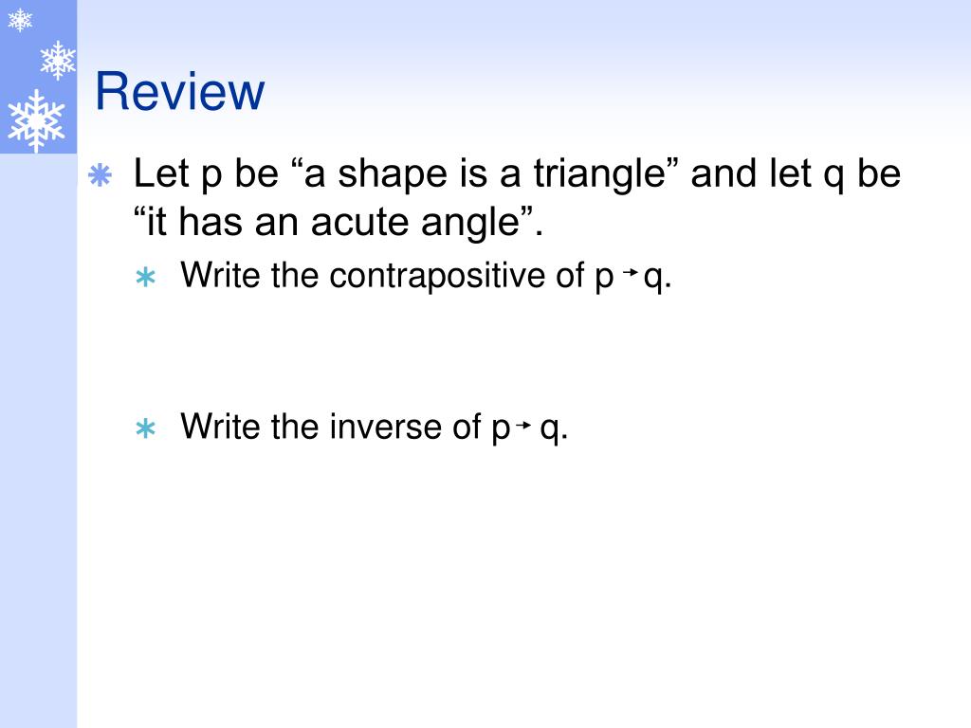Click the arrow symbol in contrapositive line
The height and width of the screenshot is (728, 971).
click(x=631, y=272)
